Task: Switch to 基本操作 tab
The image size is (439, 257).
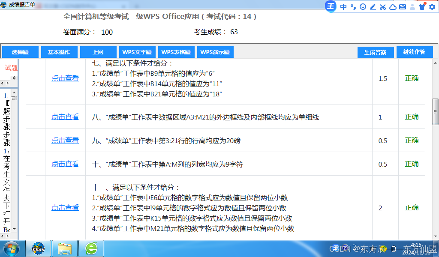Action: tap(59, 52)
